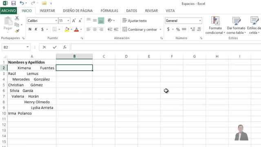Increase font size with larger A icon
This screenshot has height=147, width=261.
click(x=74, y=21)
